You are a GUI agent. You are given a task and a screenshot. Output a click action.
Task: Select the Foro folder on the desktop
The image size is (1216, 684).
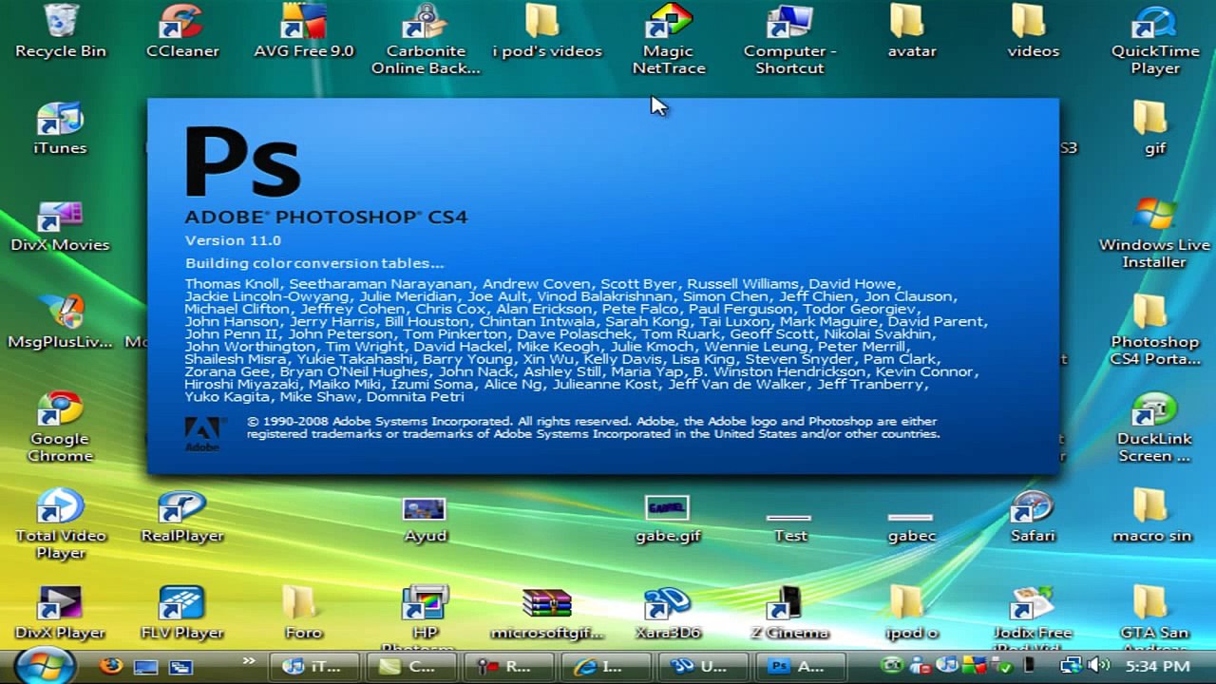[304, 612]
